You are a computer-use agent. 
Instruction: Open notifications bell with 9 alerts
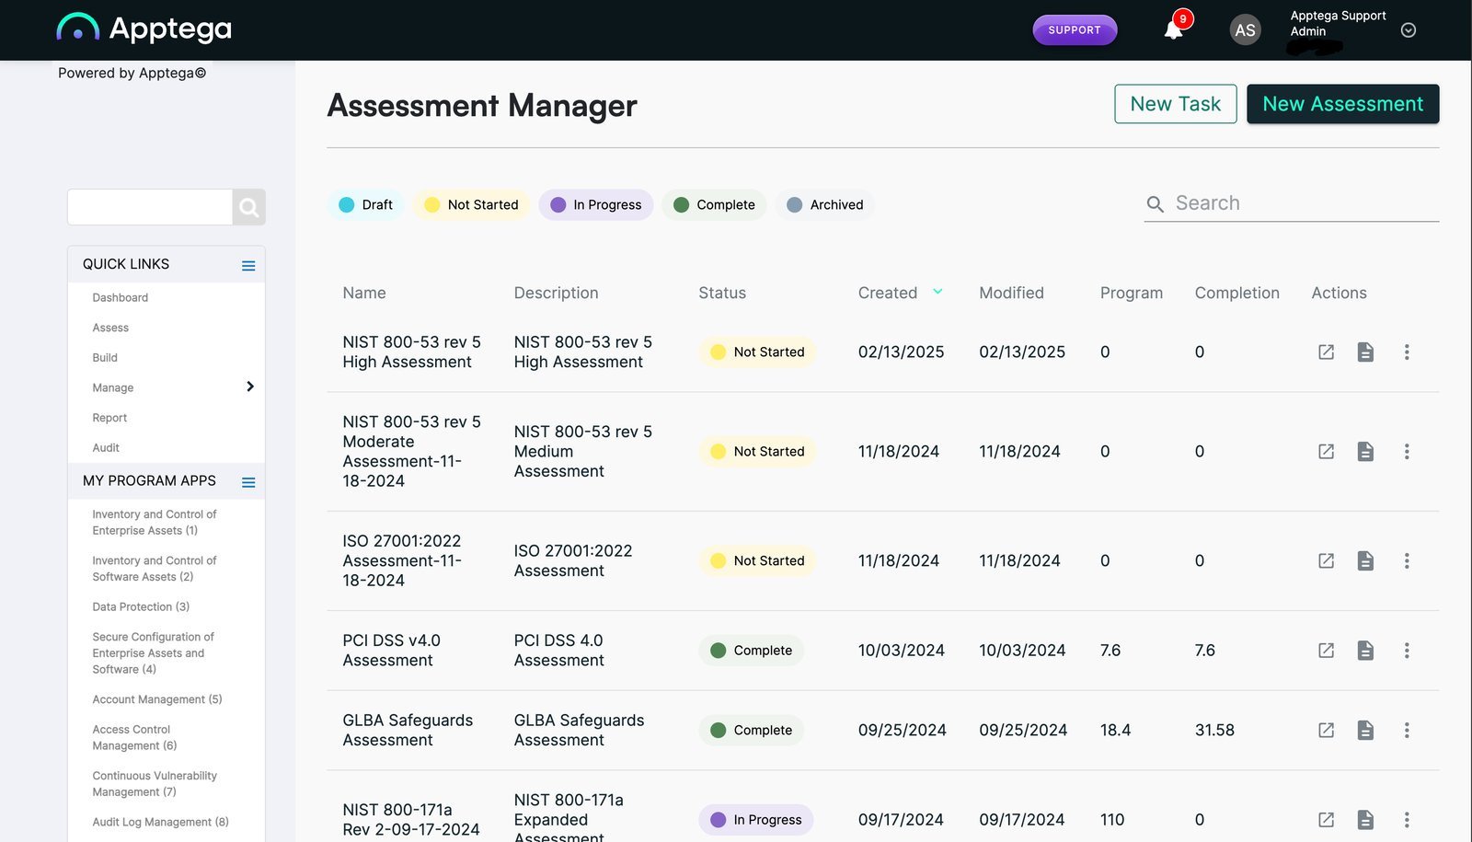(1174, 29)
